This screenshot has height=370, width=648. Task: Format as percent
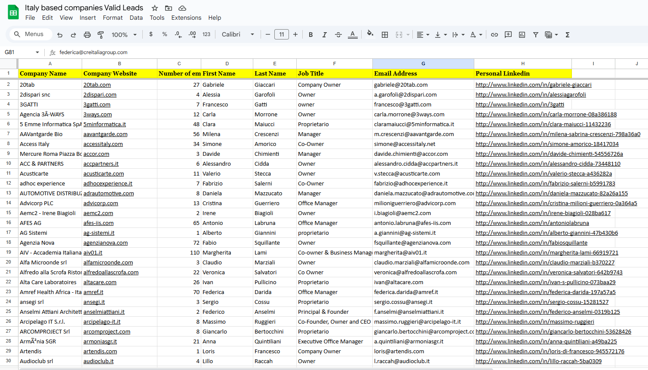pos(165,34)
